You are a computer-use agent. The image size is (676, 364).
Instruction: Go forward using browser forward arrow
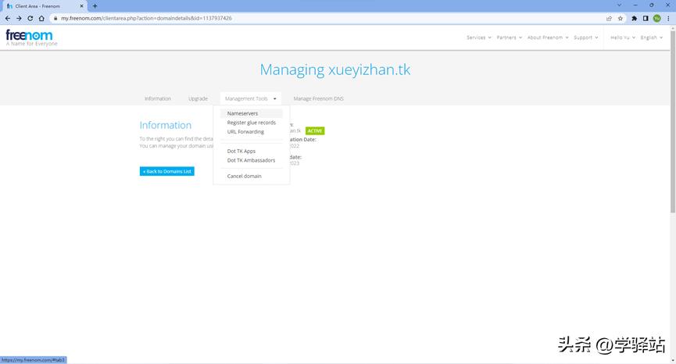point(19,19)
